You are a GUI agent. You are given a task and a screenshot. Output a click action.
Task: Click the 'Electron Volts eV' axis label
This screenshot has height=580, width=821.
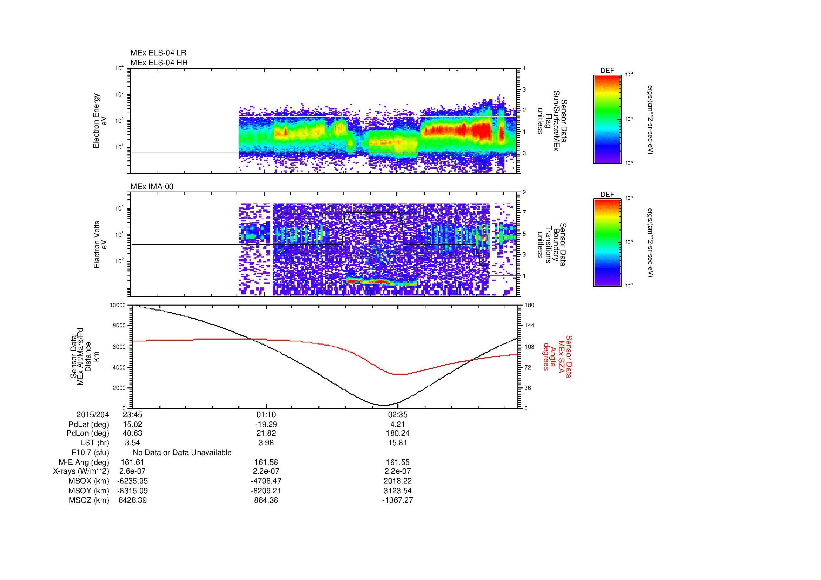pyautogui.click(x=100, y=245)
